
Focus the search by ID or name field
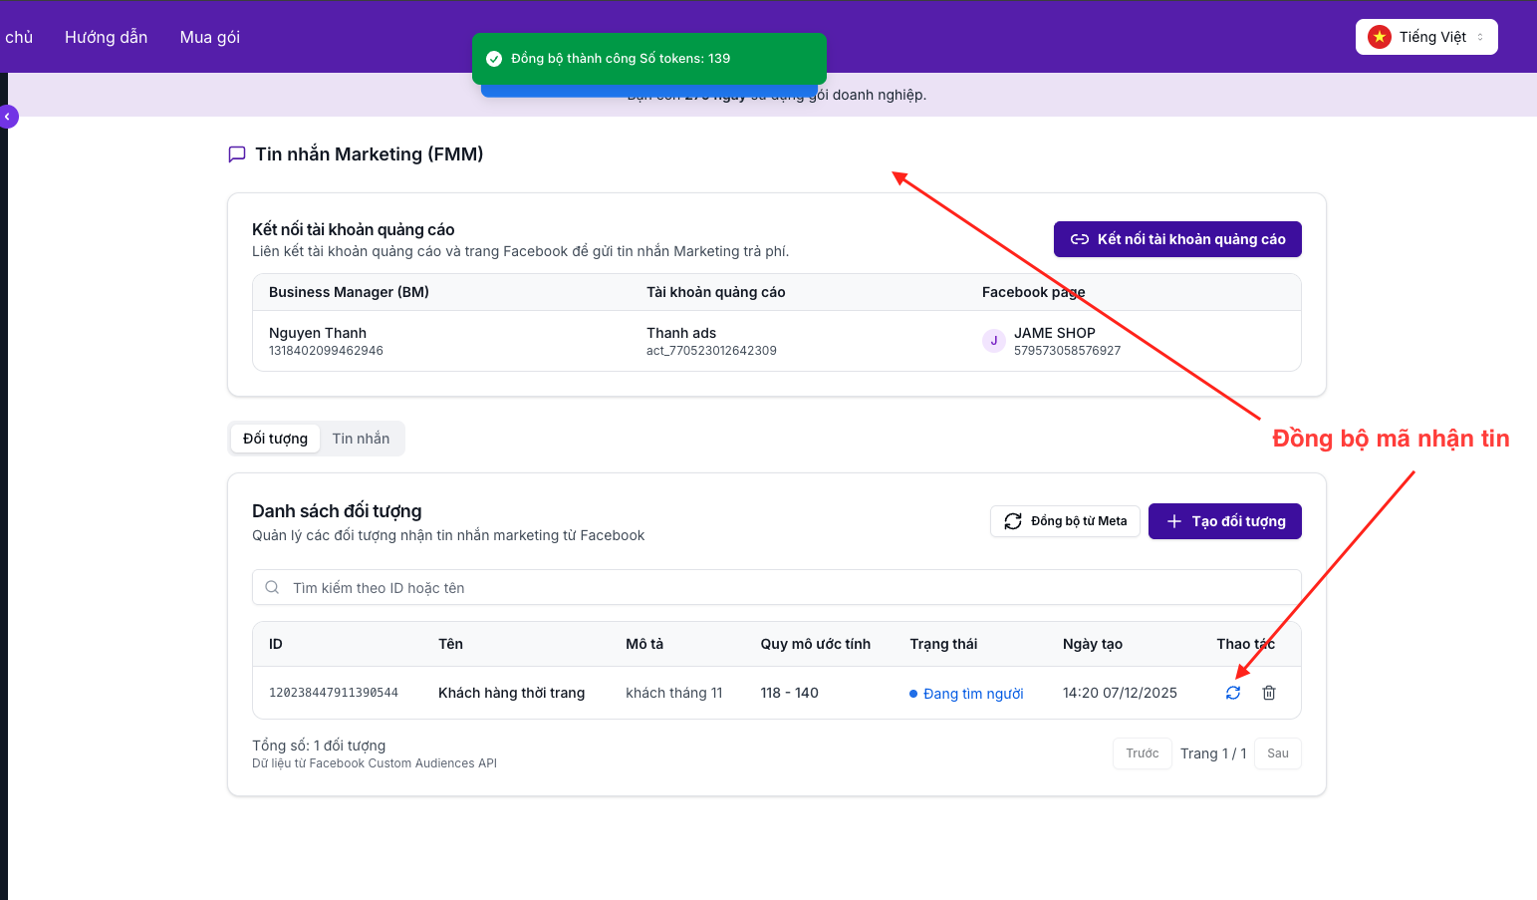[777, 588]
